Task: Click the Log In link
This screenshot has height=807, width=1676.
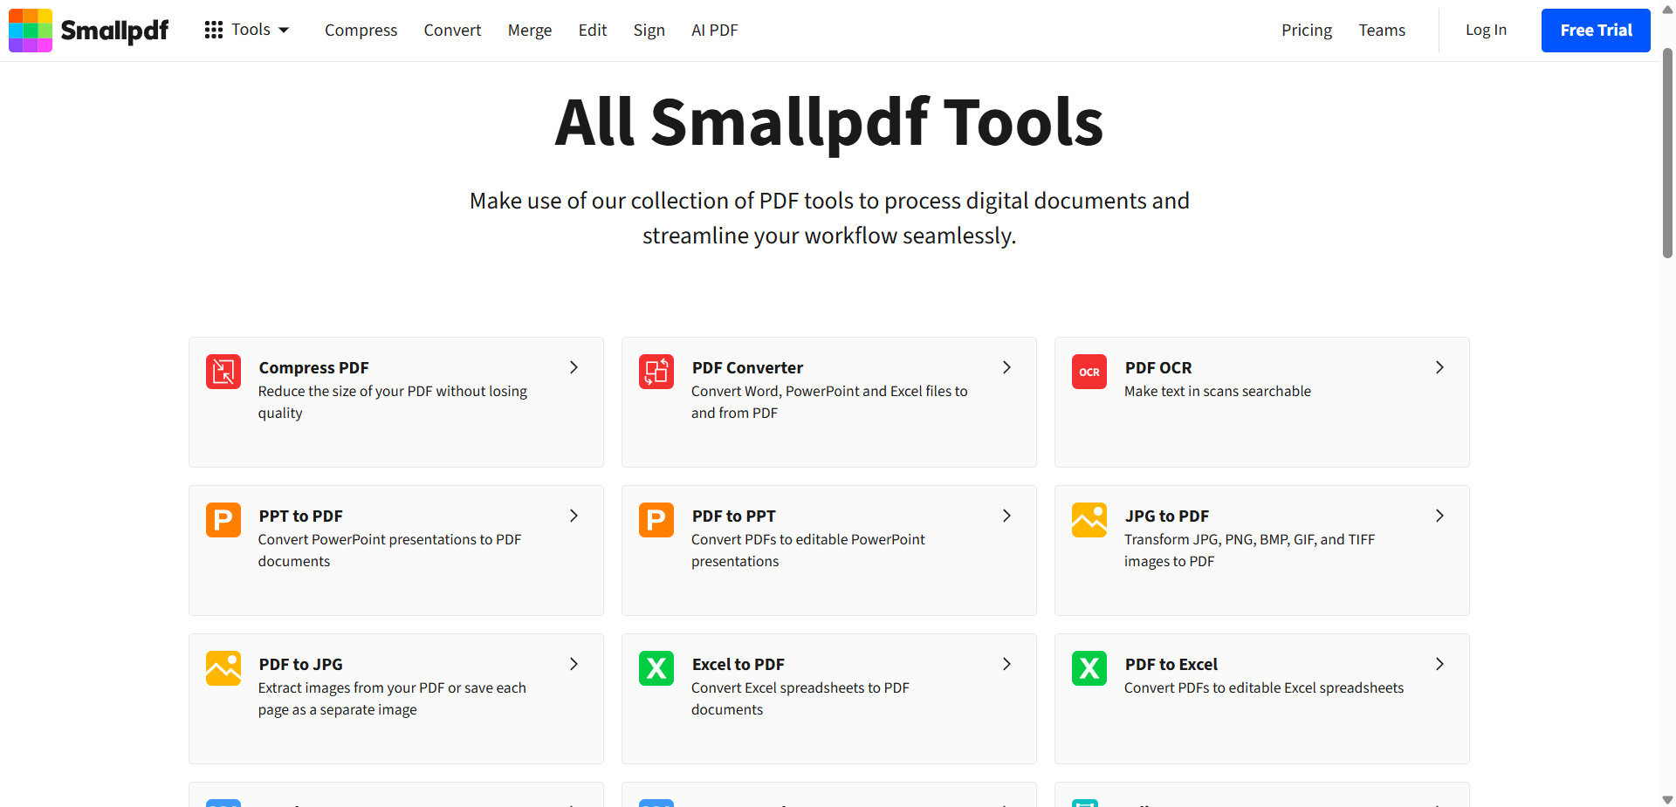Action: coord(1486,31)
